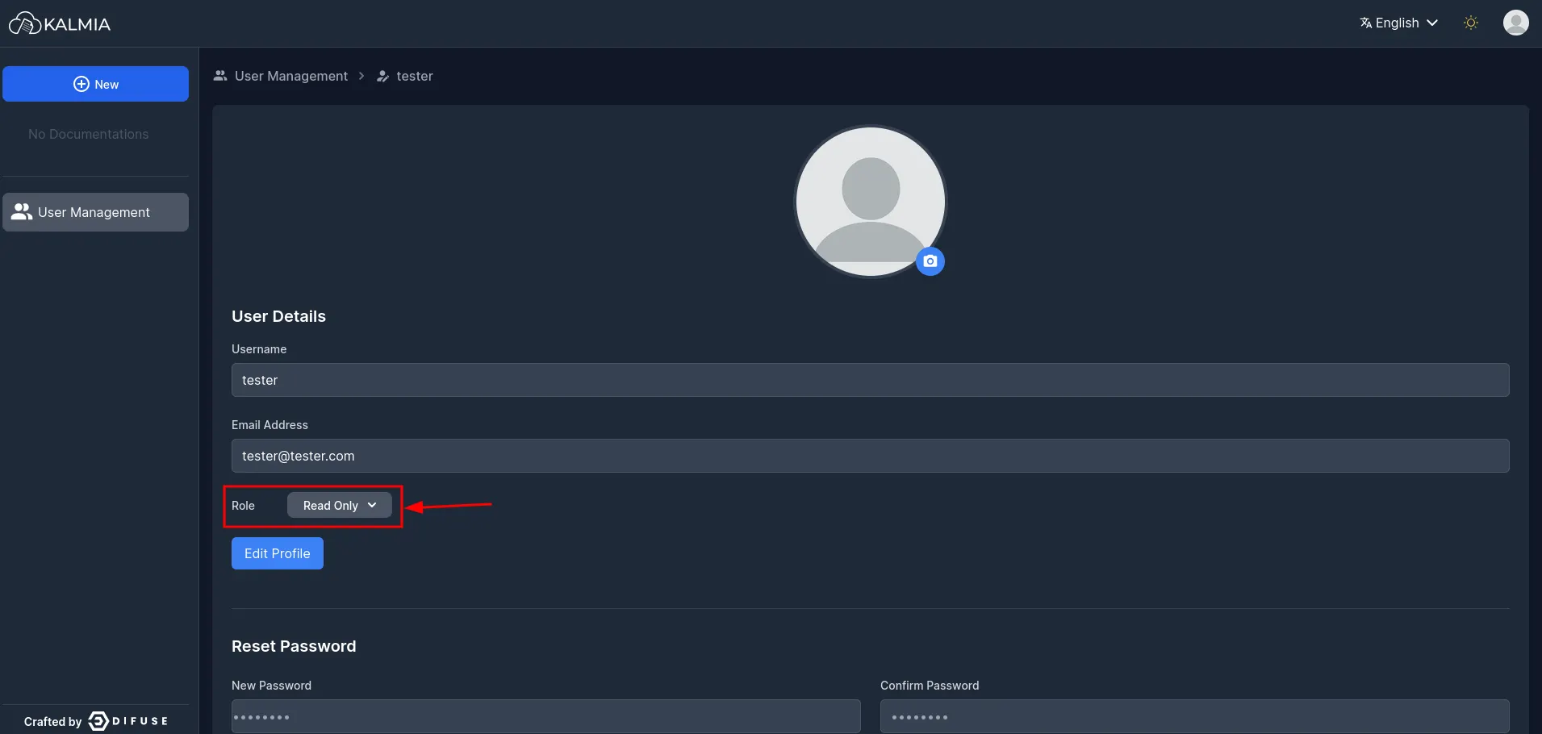Click the translate icon beside English
Screen dimensions: 1542x734
[x=1365, y=23]
